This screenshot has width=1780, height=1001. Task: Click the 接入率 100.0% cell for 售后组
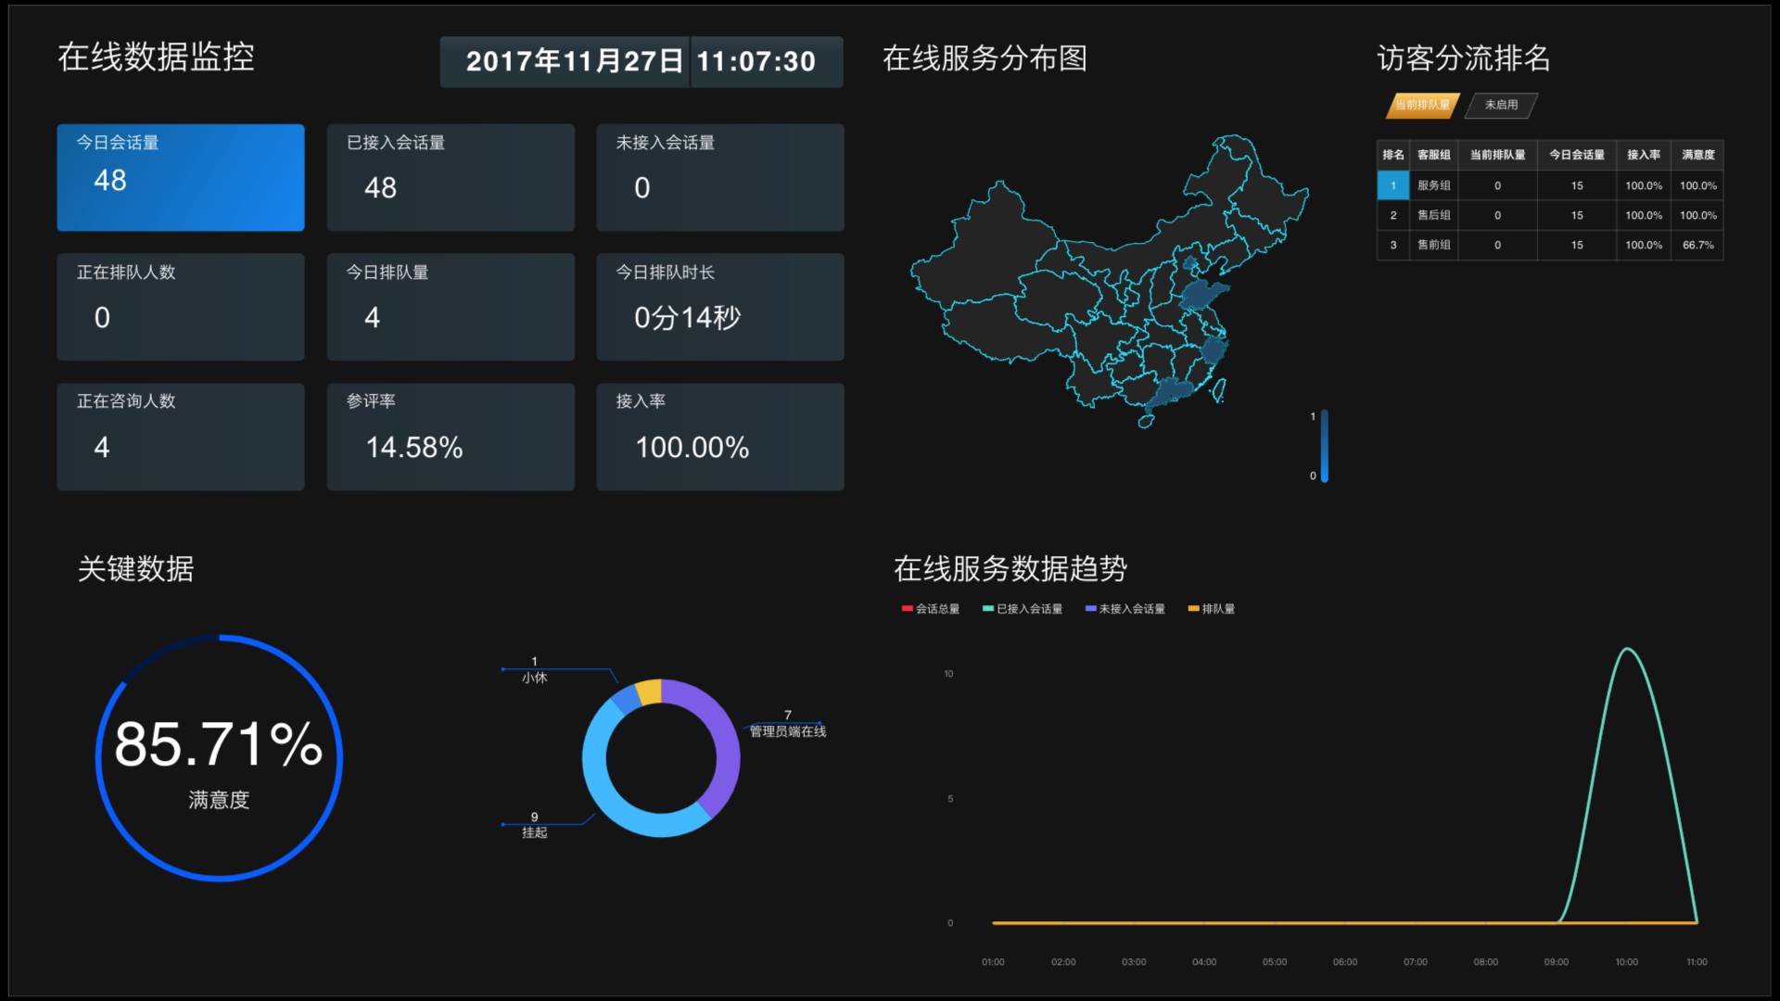click(1644, 215)
